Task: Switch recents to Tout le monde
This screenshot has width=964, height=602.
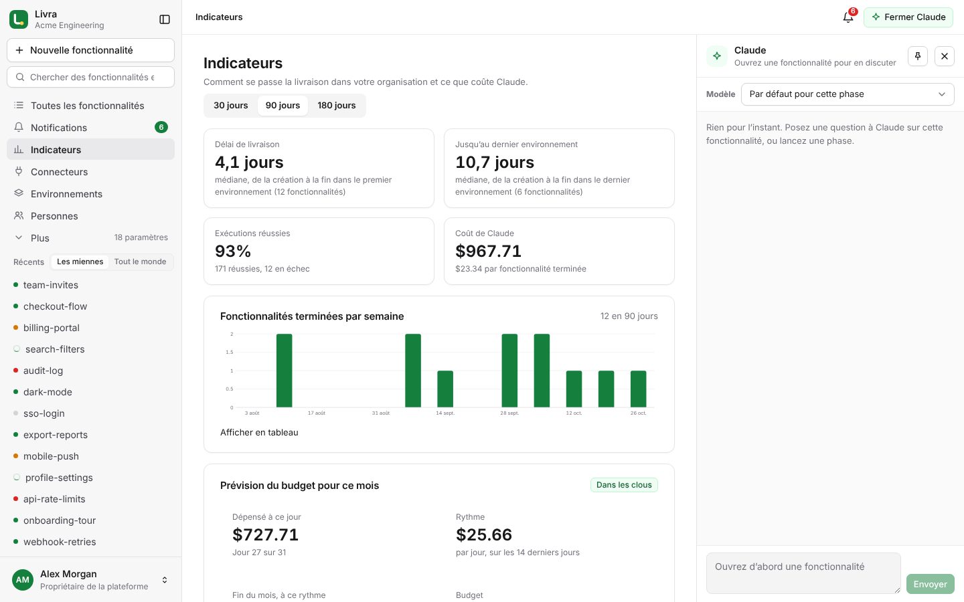Action: (x=140, y=262)
